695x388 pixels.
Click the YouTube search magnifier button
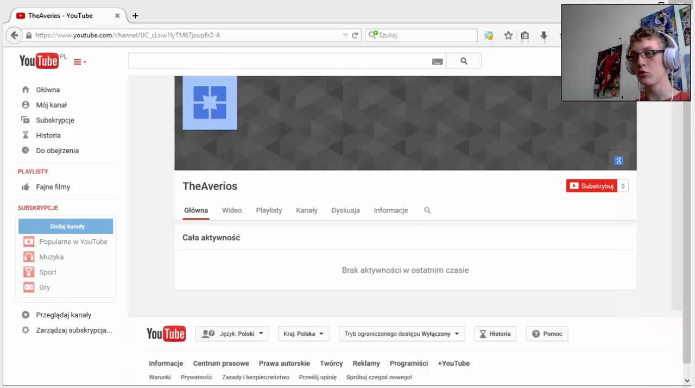coord(464,61)
